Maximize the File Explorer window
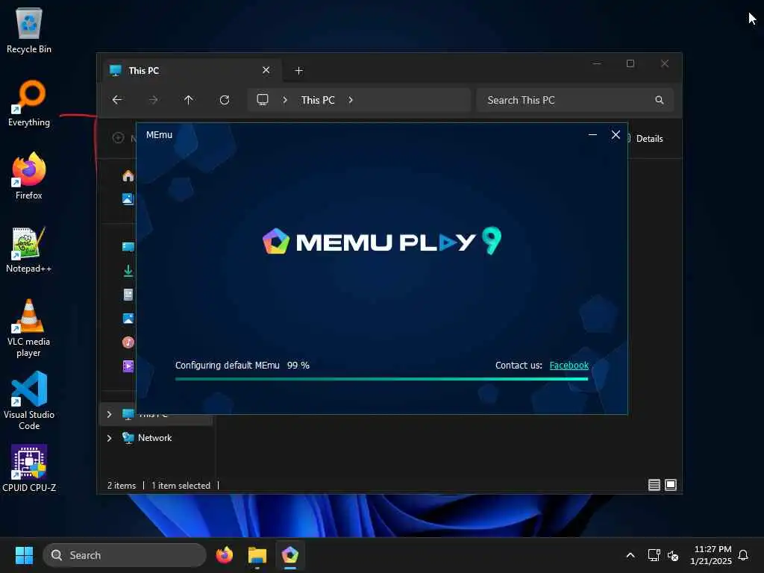 (630, 63)
